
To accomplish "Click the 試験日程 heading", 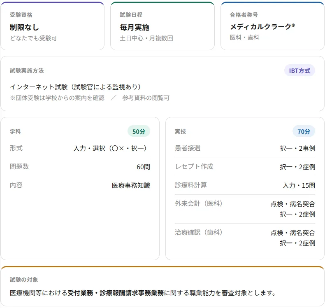I will 131,15.
